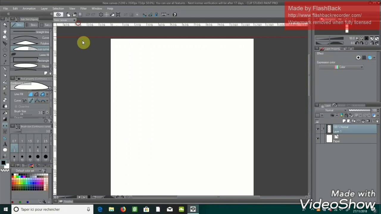Image resolution: width=381 pixels, height=214 pixels.
Task: Expand the Line/Fill options arrow
Action: point(47,94)
